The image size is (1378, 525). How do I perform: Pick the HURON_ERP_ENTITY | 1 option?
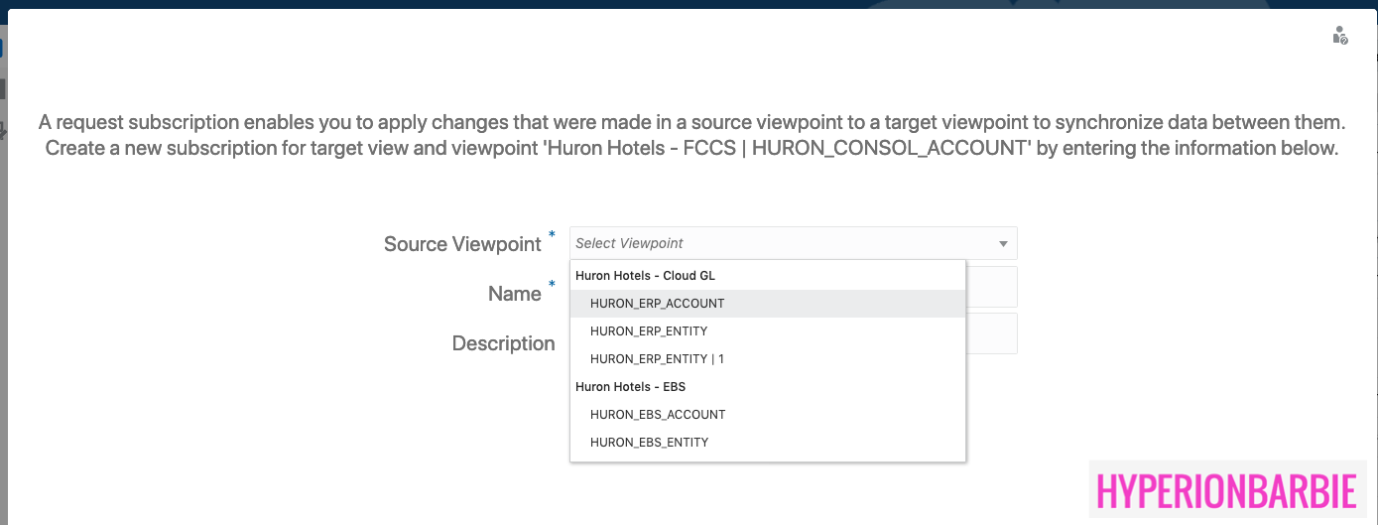(x=657, y=359)
